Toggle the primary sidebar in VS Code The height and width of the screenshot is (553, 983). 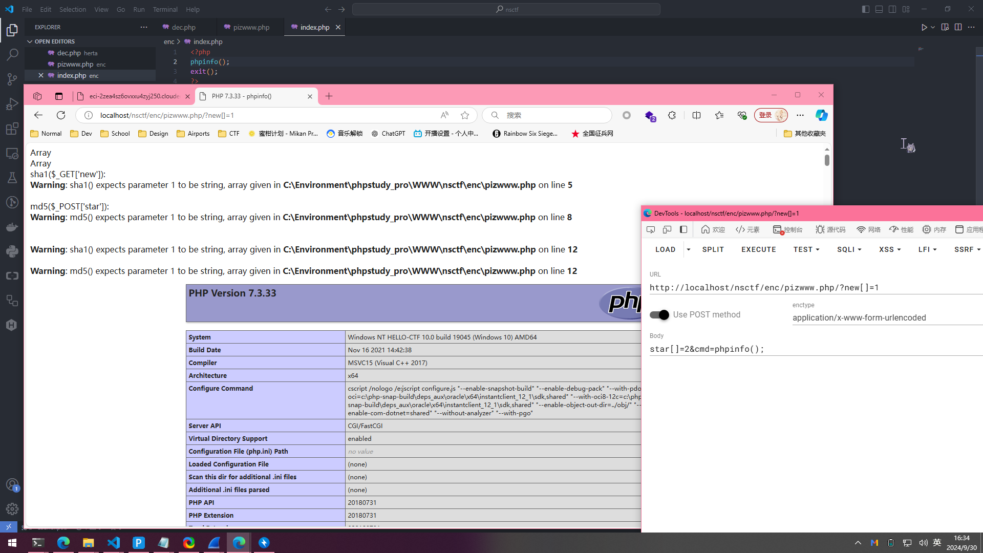[x=866, y=9]
